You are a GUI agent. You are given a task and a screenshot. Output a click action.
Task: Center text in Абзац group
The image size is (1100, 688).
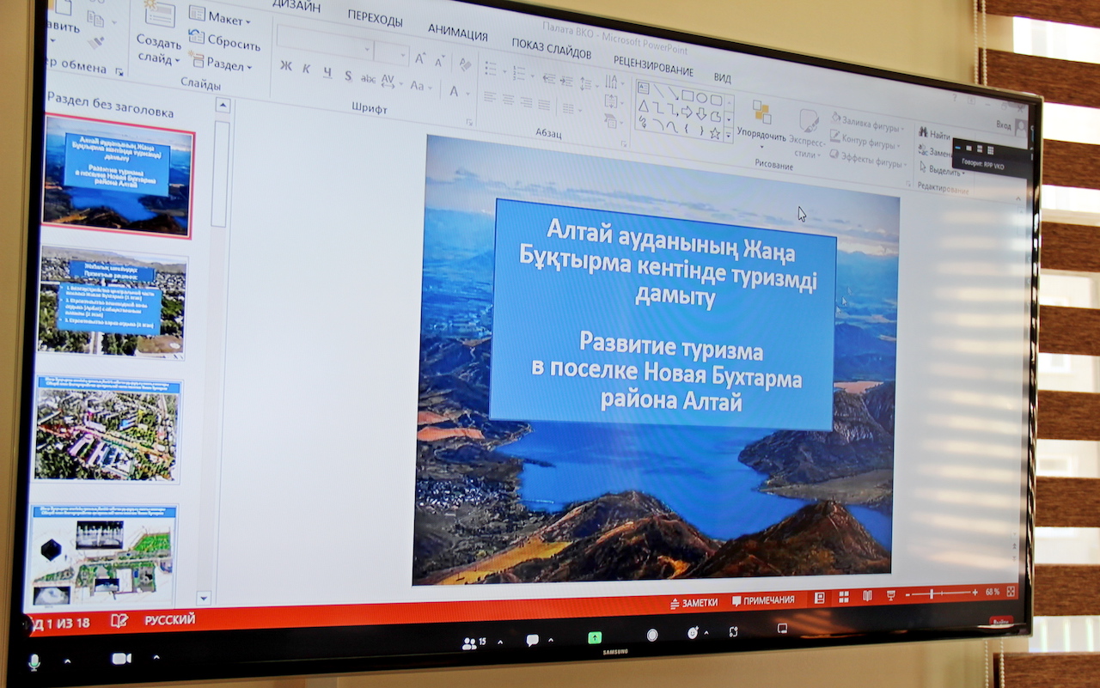[507, 99]
